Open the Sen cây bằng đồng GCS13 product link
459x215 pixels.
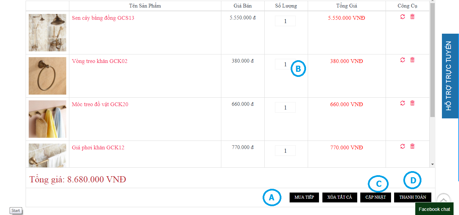click(103, 18)
